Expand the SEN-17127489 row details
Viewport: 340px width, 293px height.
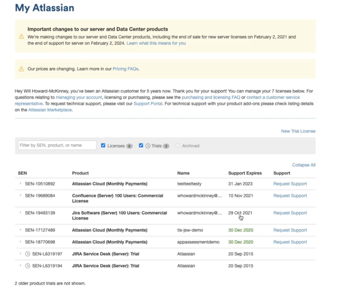pos(20,230)
